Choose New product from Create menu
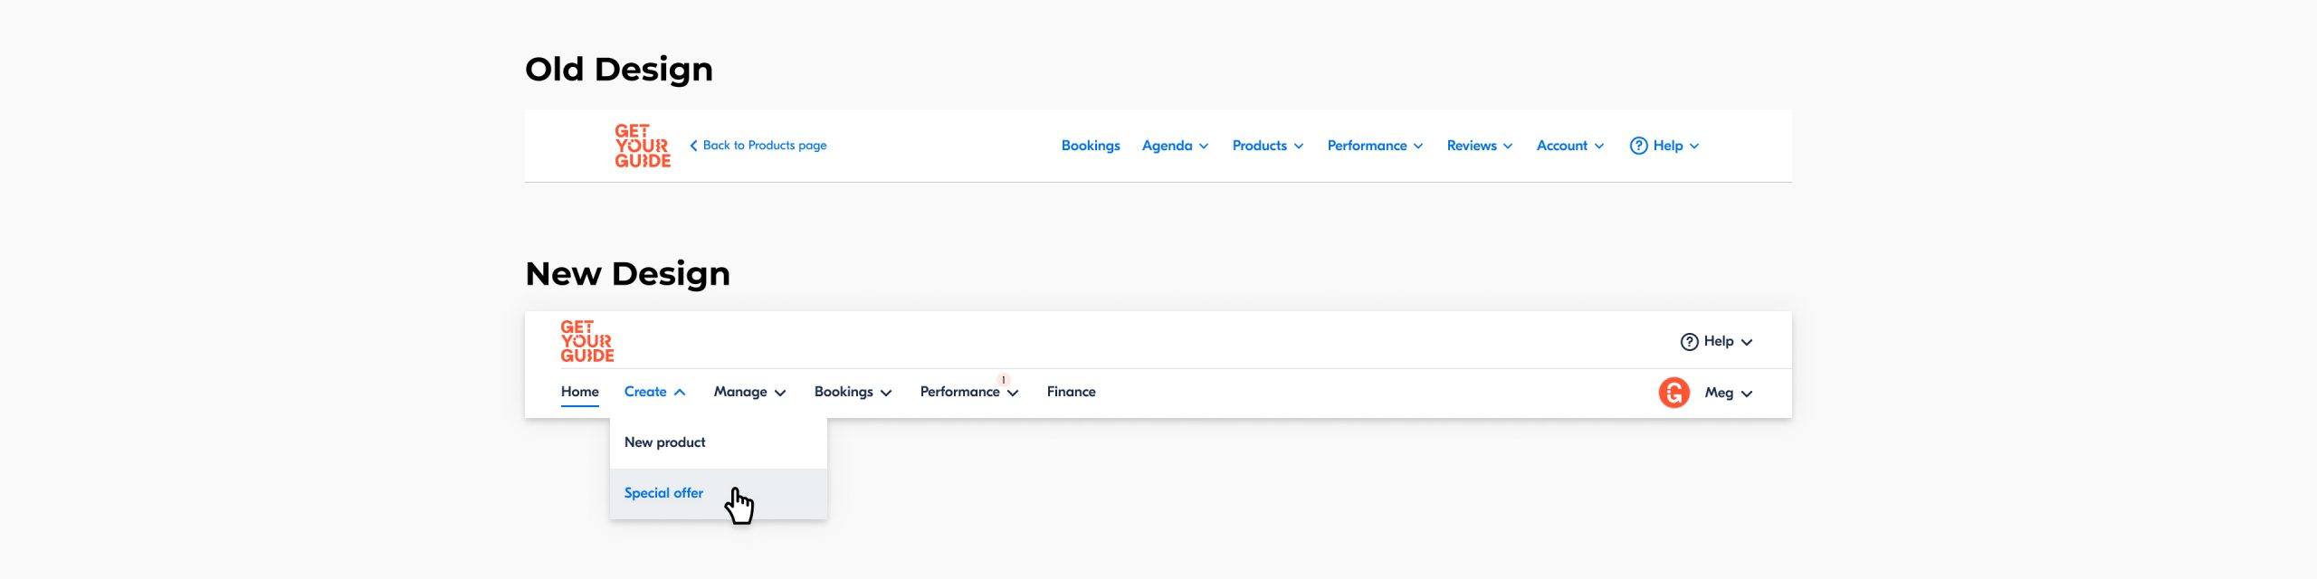 (664, 442)
